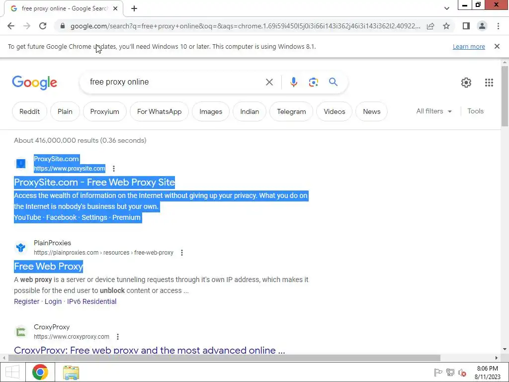Open Google apps grid
This screenshot has height=382, width=509.
[489, 83]
